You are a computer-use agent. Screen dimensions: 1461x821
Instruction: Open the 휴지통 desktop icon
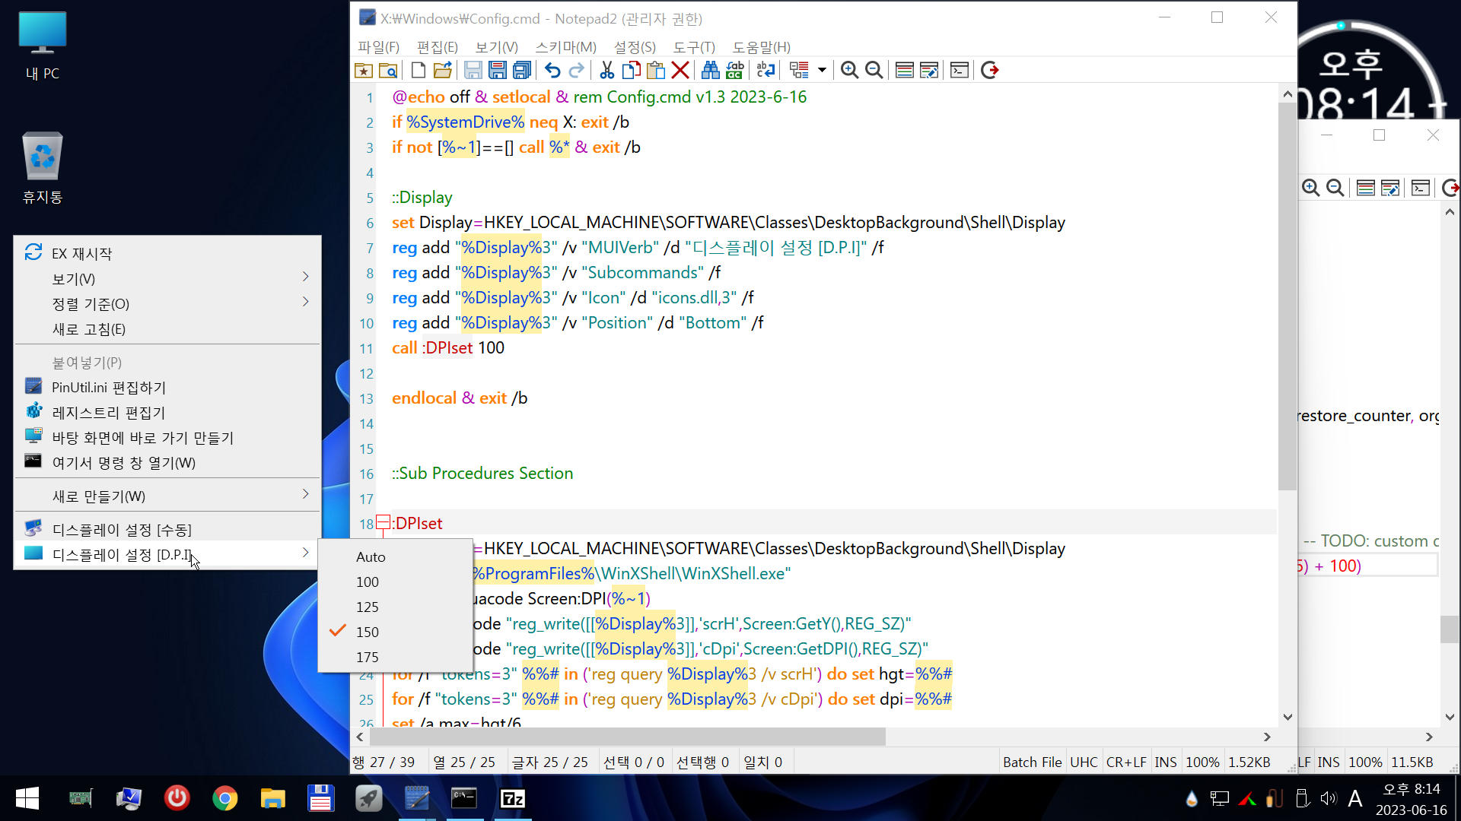point(43,169)
